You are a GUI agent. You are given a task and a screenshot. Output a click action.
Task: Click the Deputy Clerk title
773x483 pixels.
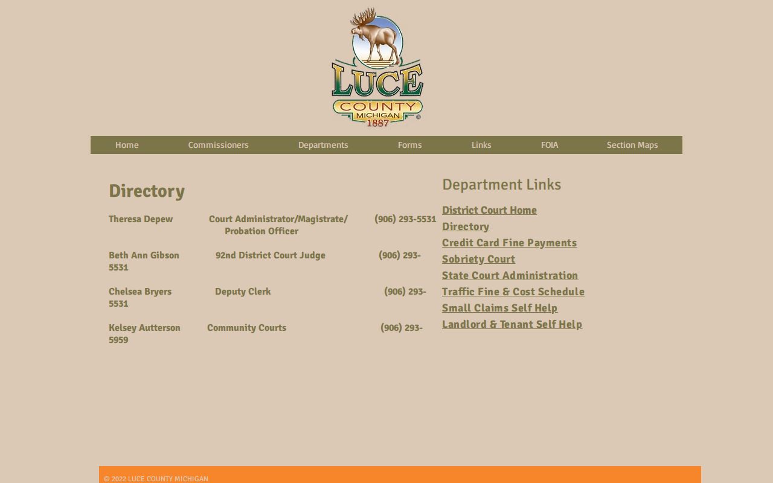[243, 292]
